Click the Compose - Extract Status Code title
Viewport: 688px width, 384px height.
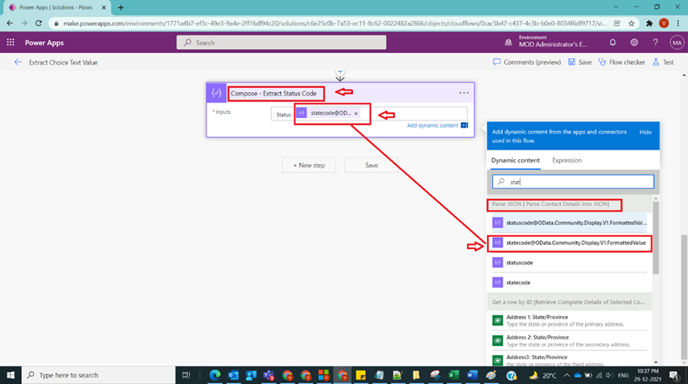[274, 93]
